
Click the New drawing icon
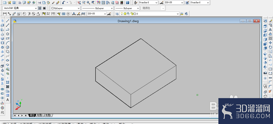point(5,3)
